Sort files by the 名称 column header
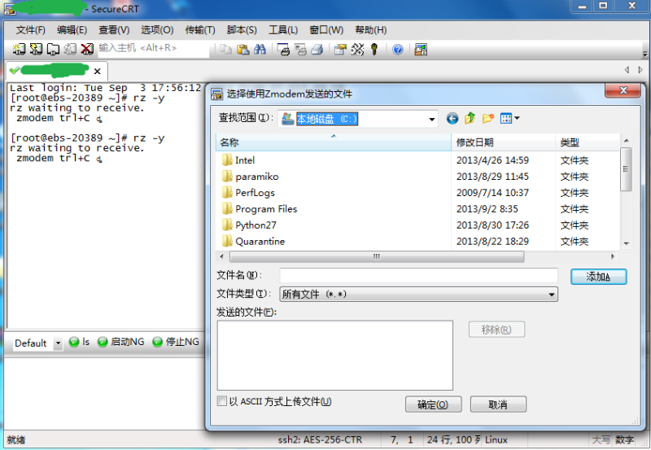This screenshot has width=651, height=450. (334, 142)
